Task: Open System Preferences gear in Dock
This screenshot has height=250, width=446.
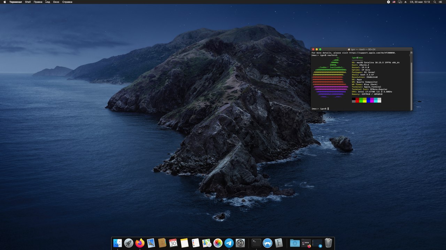Action: point(240,243)
